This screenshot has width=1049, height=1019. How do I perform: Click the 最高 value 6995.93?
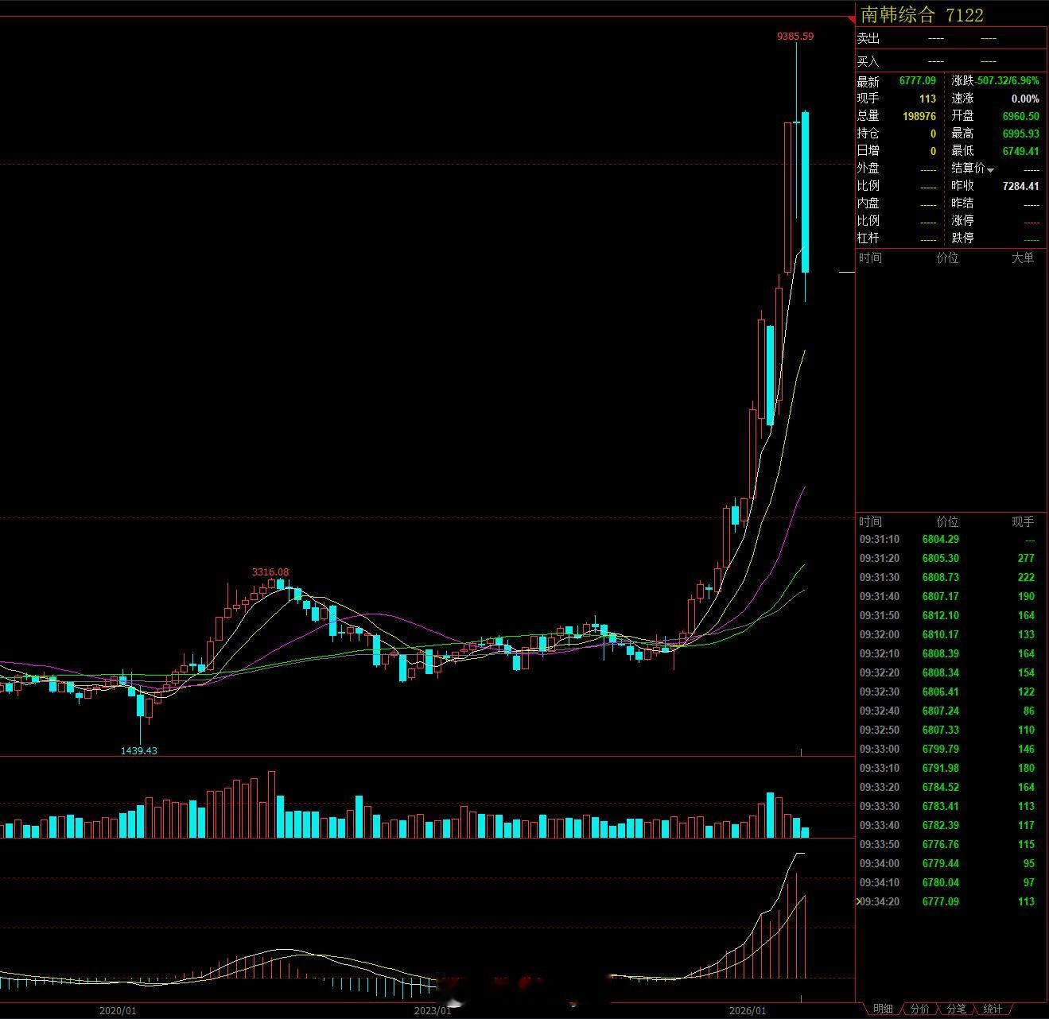(1020, 134)
